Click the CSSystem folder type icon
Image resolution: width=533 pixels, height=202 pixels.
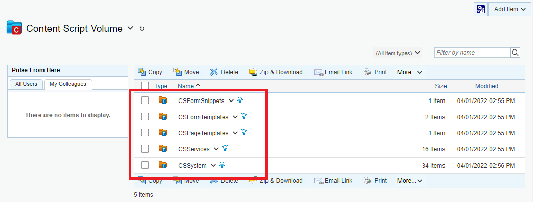pos(163,165)
